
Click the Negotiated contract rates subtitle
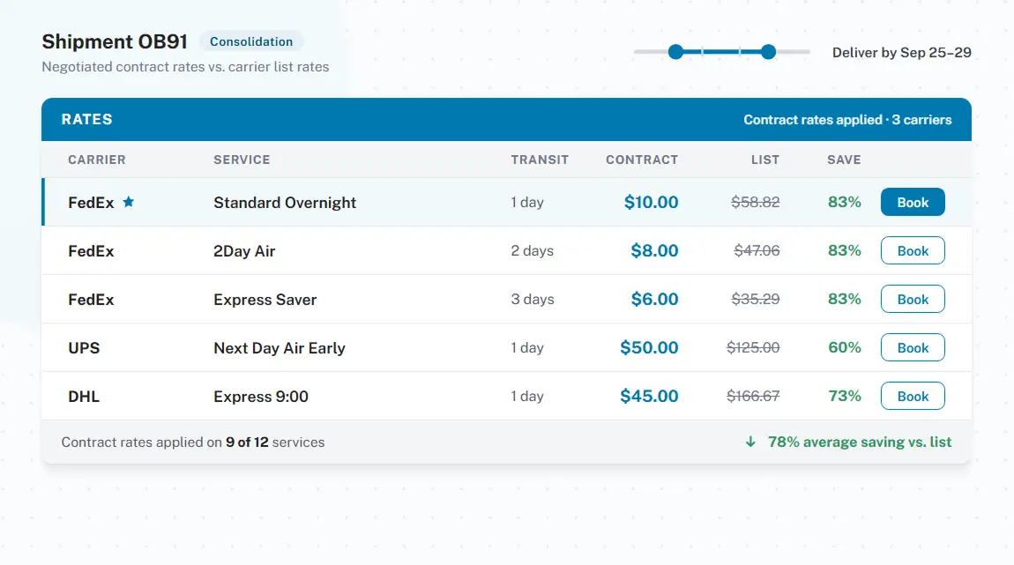185,67
